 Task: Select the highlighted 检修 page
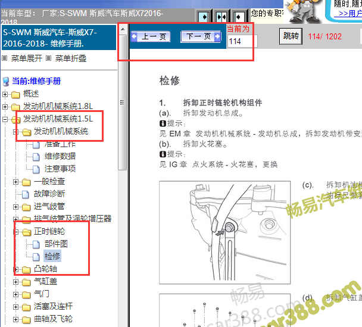52,256
